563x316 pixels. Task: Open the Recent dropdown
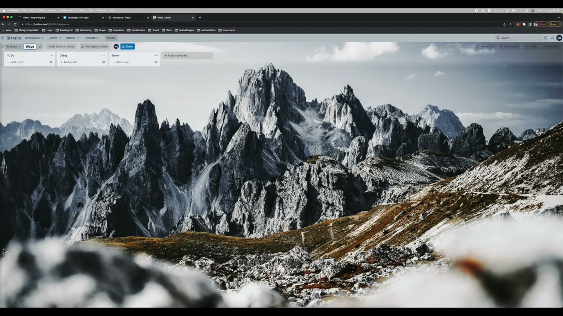coord(55,38)
